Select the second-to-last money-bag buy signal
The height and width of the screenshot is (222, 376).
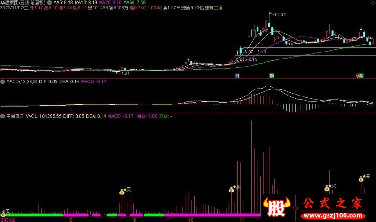tap(327, 188)
